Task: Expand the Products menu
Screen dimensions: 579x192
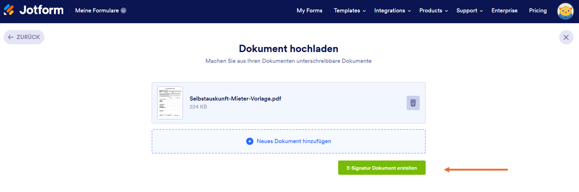Action: click(434, 10)
